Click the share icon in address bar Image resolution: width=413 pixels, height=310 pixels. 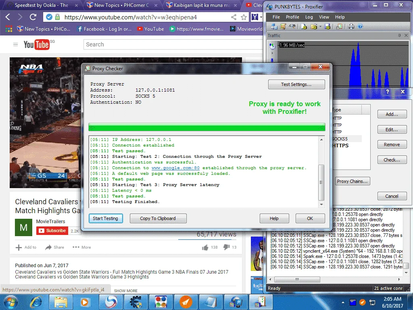point(234,17)
